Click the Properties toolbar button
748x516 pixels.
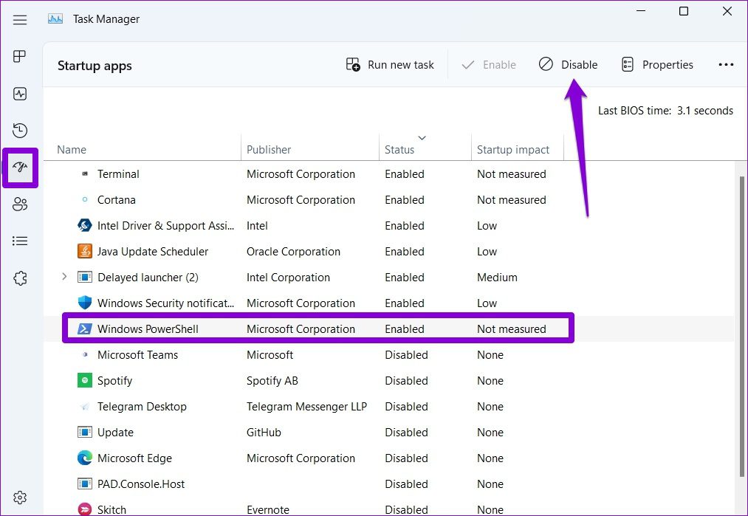point(657,64)
